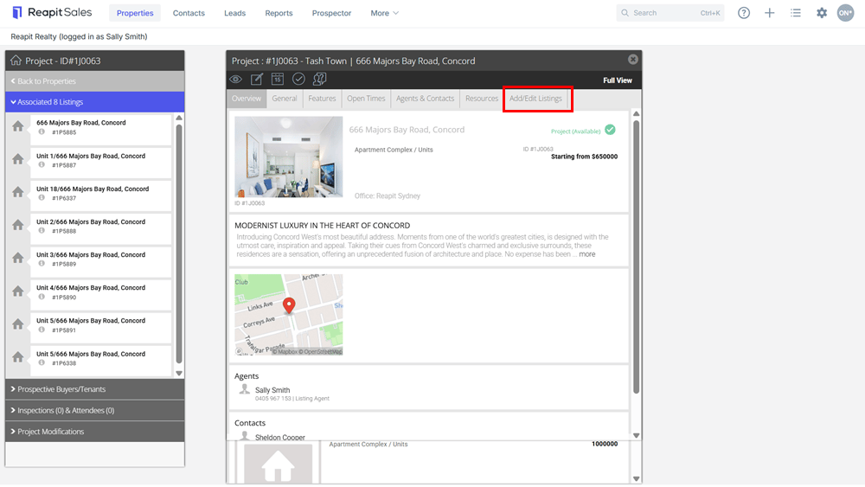Click info icon for Unit 1/666 Majors Bay Road
The image size is (865, 487).
click(x=42, y=165)
